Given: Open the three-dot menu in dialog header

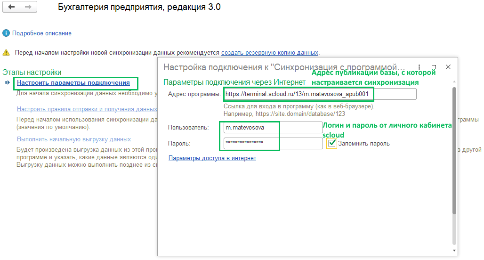Looking at the screenshot, I should click(x=419, y=67).
